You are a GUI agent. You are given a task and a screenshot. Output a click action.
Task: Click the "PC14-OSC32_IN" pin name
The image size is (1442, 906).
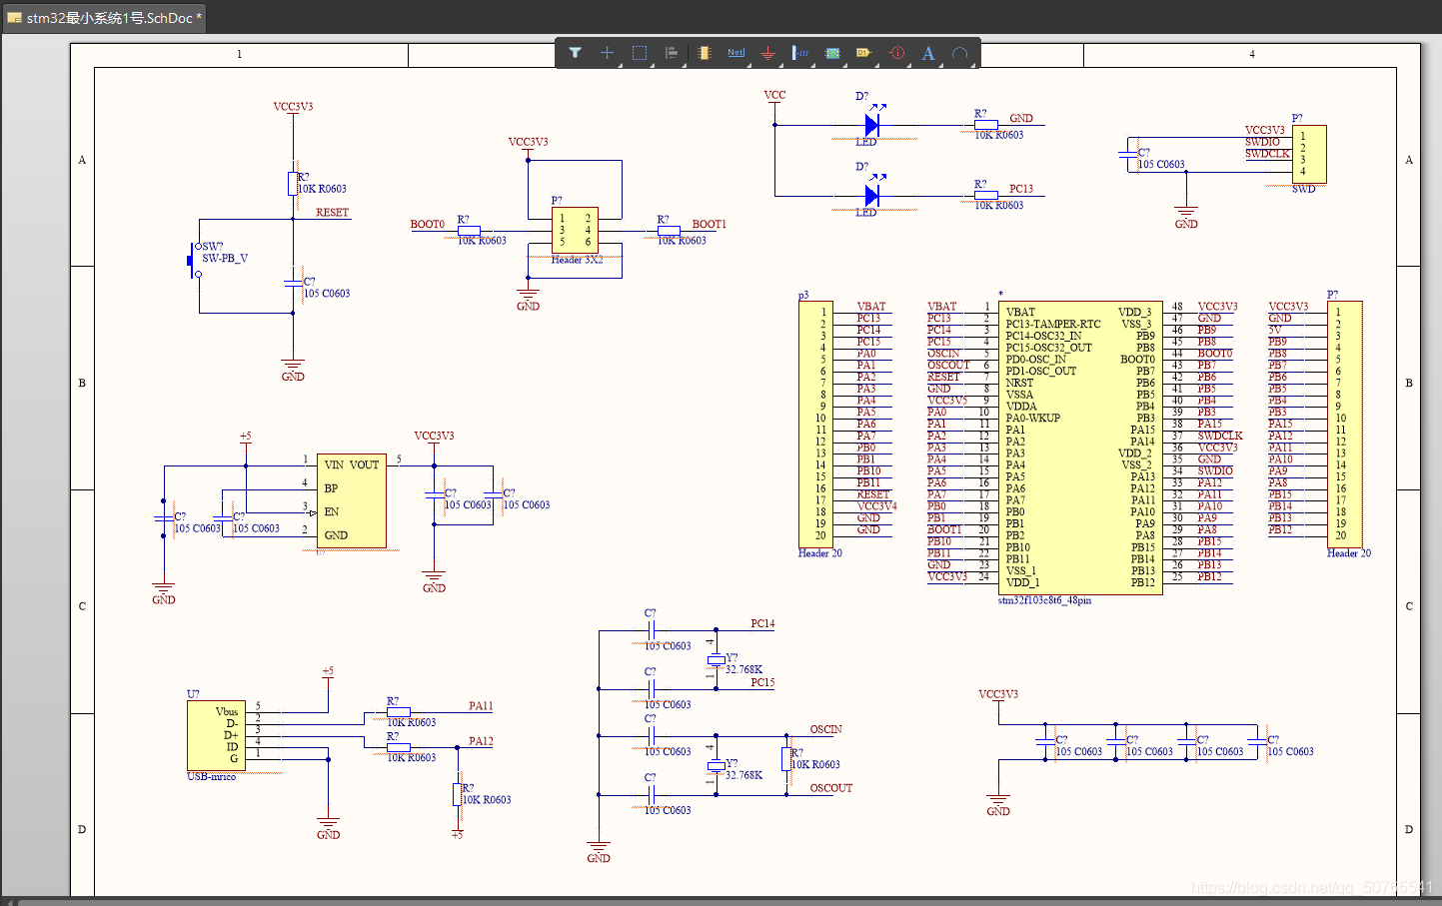(x=1043, y=336)
